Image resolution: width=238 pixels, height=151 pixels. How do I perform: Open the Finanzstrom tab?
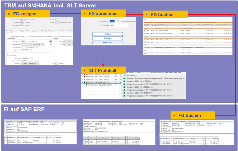click(61, 31)
